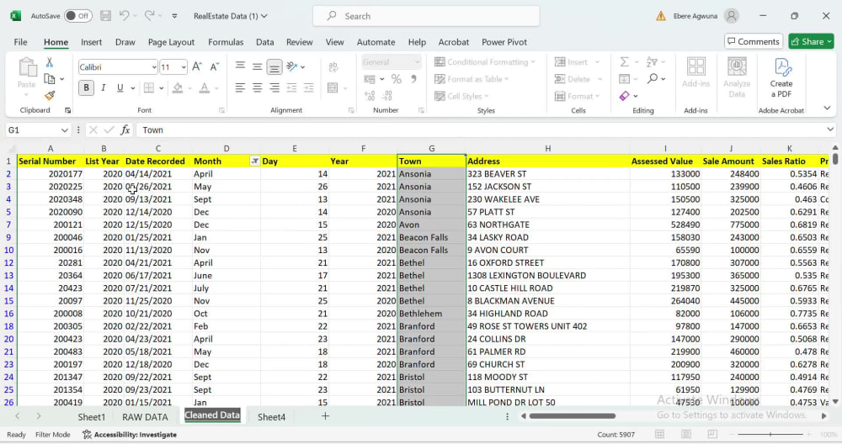Apply italic formatting

click(103, 87)
